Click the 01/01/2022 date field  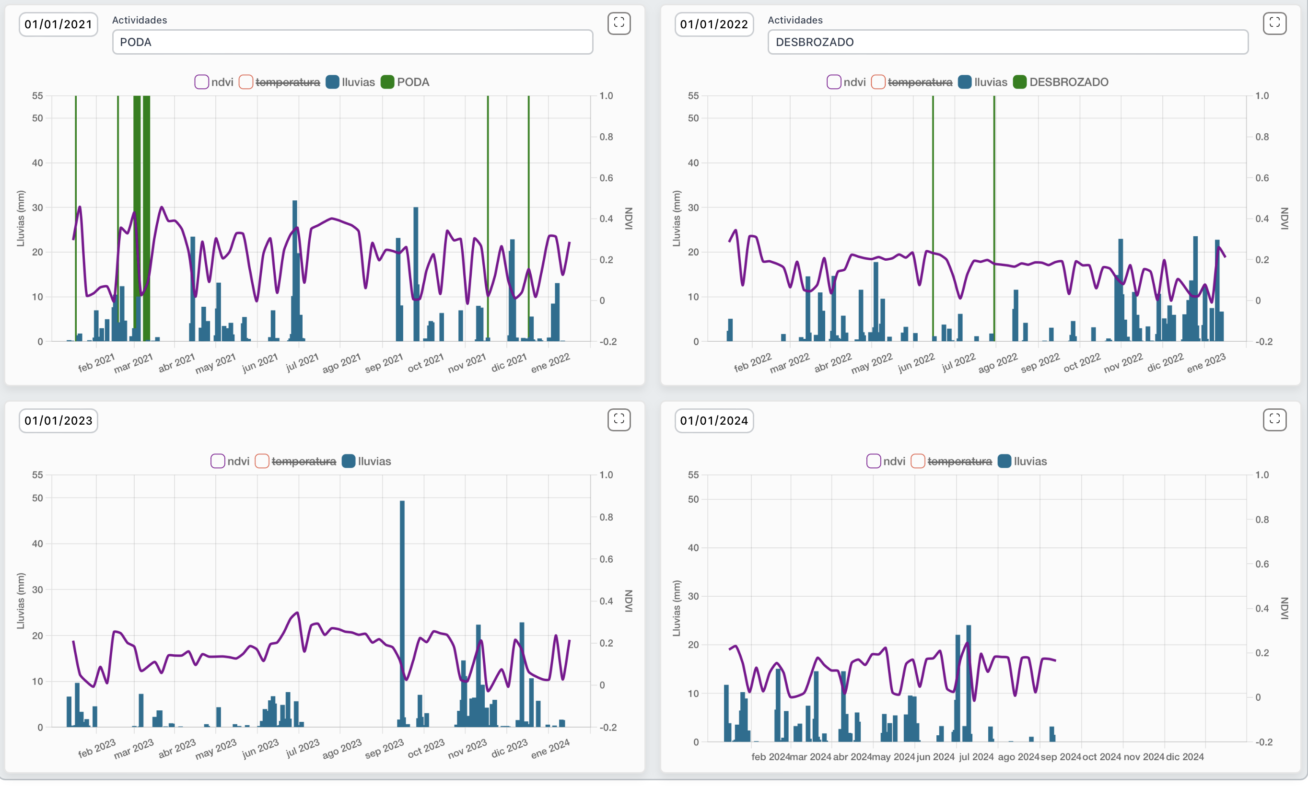[714, 24]
